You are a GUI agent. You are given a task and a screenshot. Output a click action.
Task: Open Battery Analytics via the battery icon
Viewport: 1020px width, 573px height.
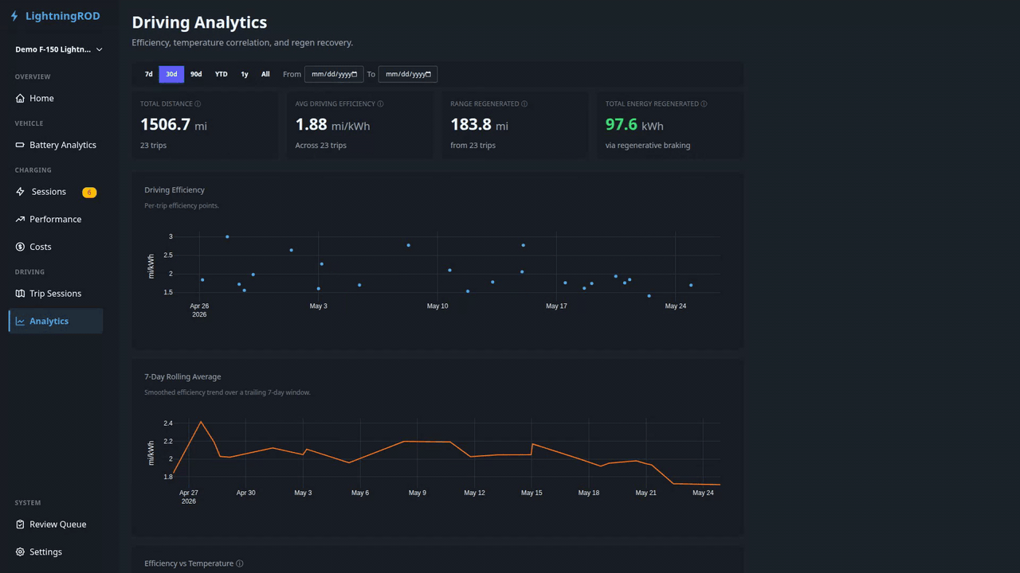20,145
